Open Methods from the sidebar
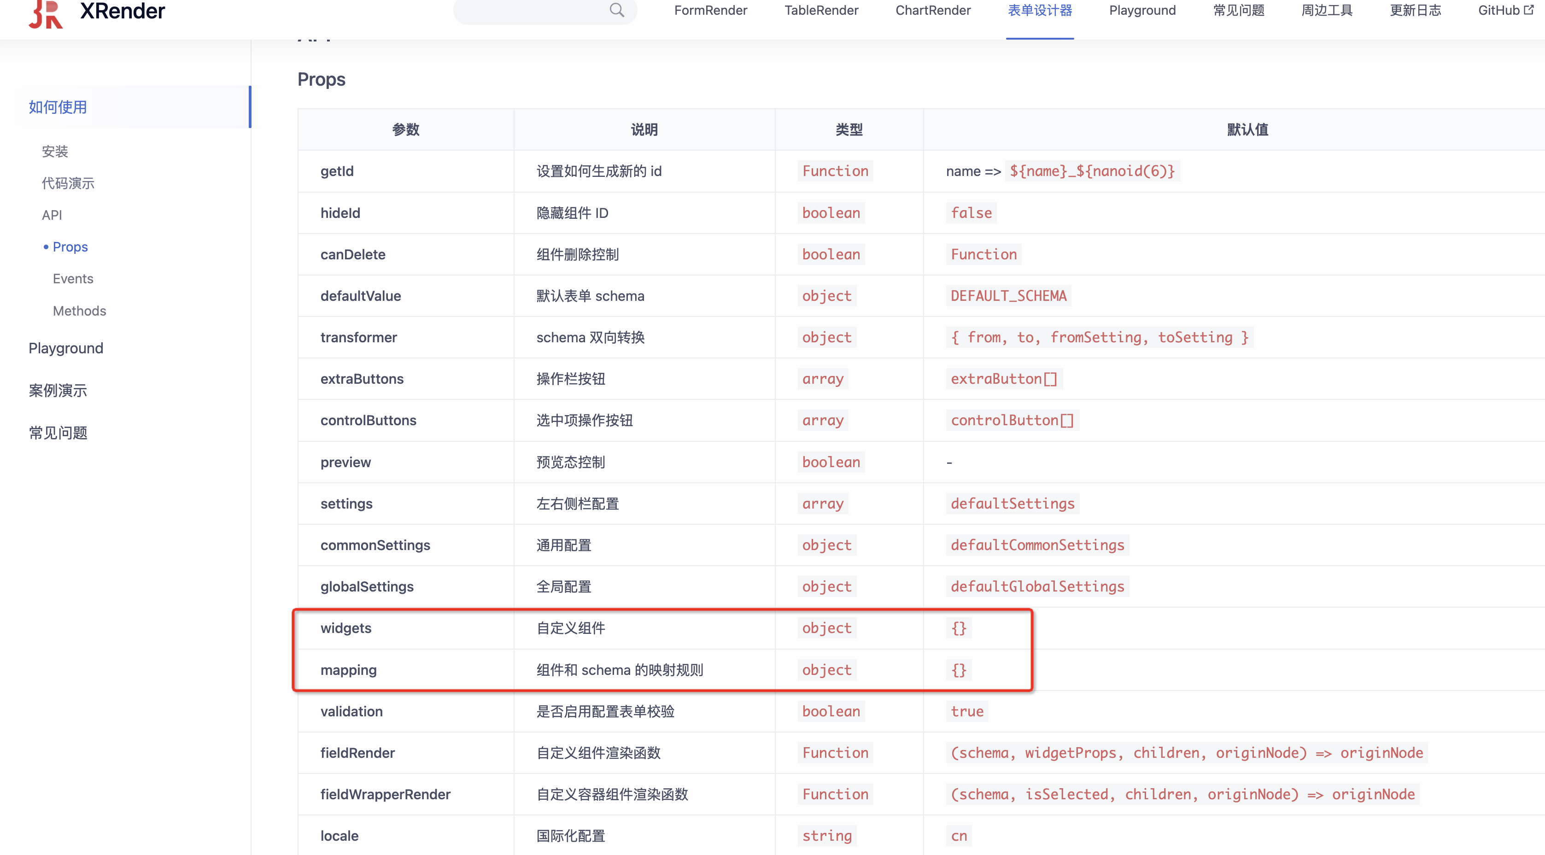 tap(79, 310)
